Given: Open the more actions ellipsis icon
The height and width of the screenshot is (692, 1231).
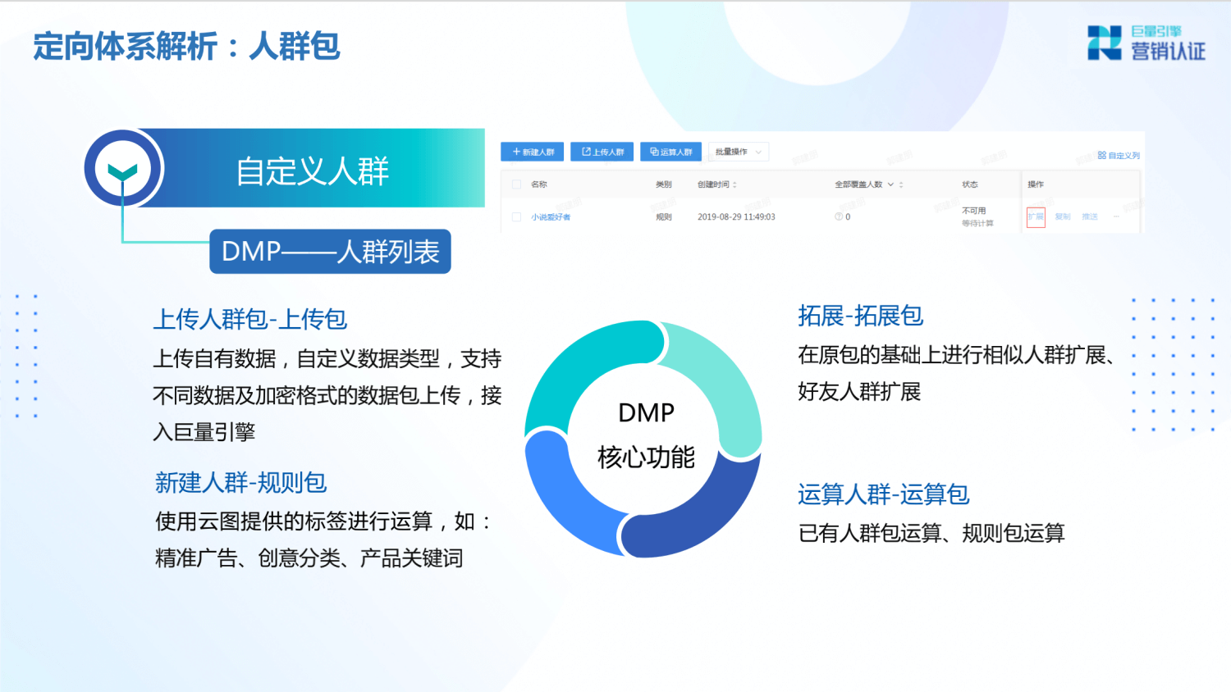Looking at the screenshot, I should pos(1116,217).
